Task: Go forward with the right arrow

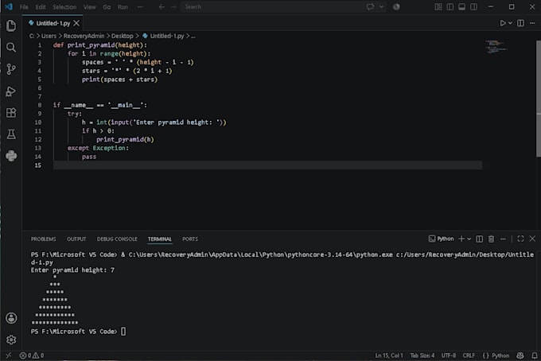Action: click(x=173, y=7)
